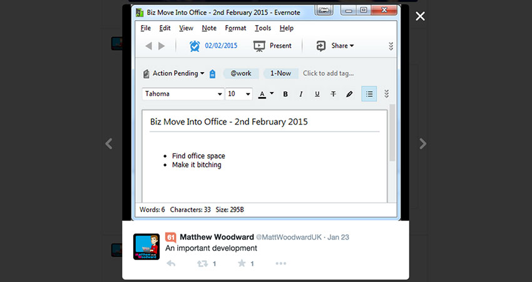
Task: Select the @work tag
Action: 241,73
